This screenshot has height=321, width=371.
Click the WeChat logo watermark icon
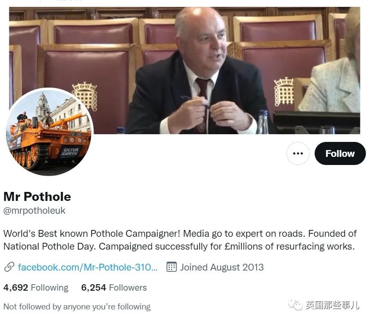(x=295, y=305)
